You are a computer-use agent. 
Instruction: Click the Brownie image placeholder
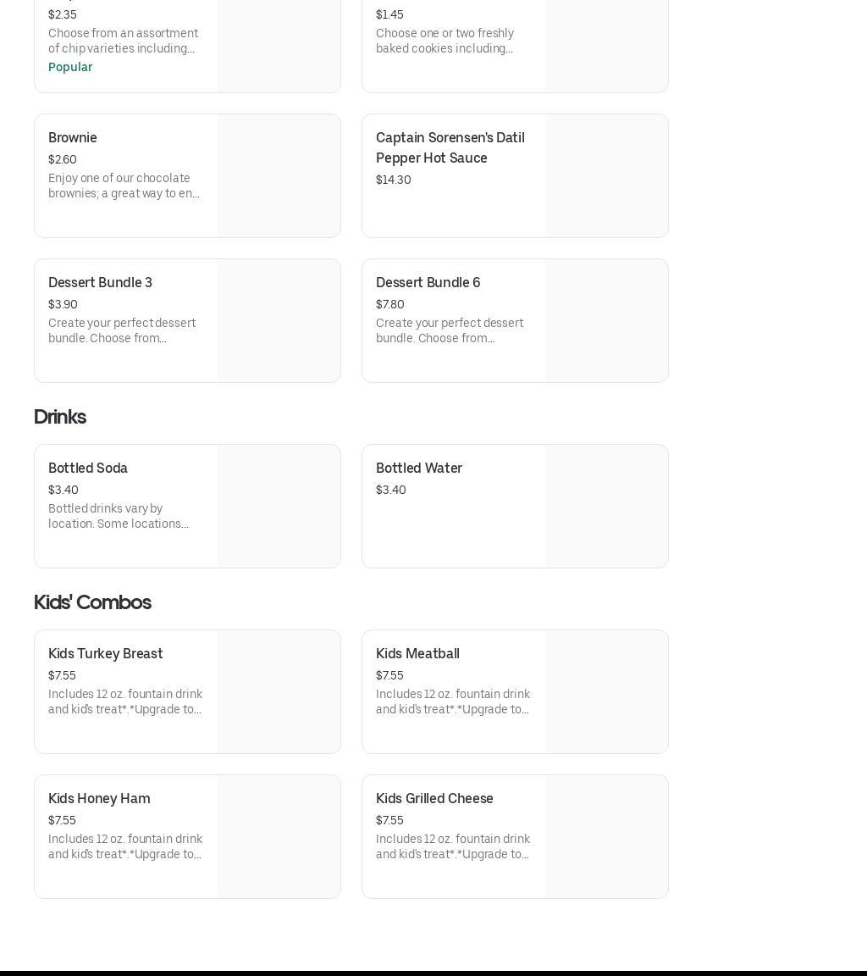coord(279,176)
